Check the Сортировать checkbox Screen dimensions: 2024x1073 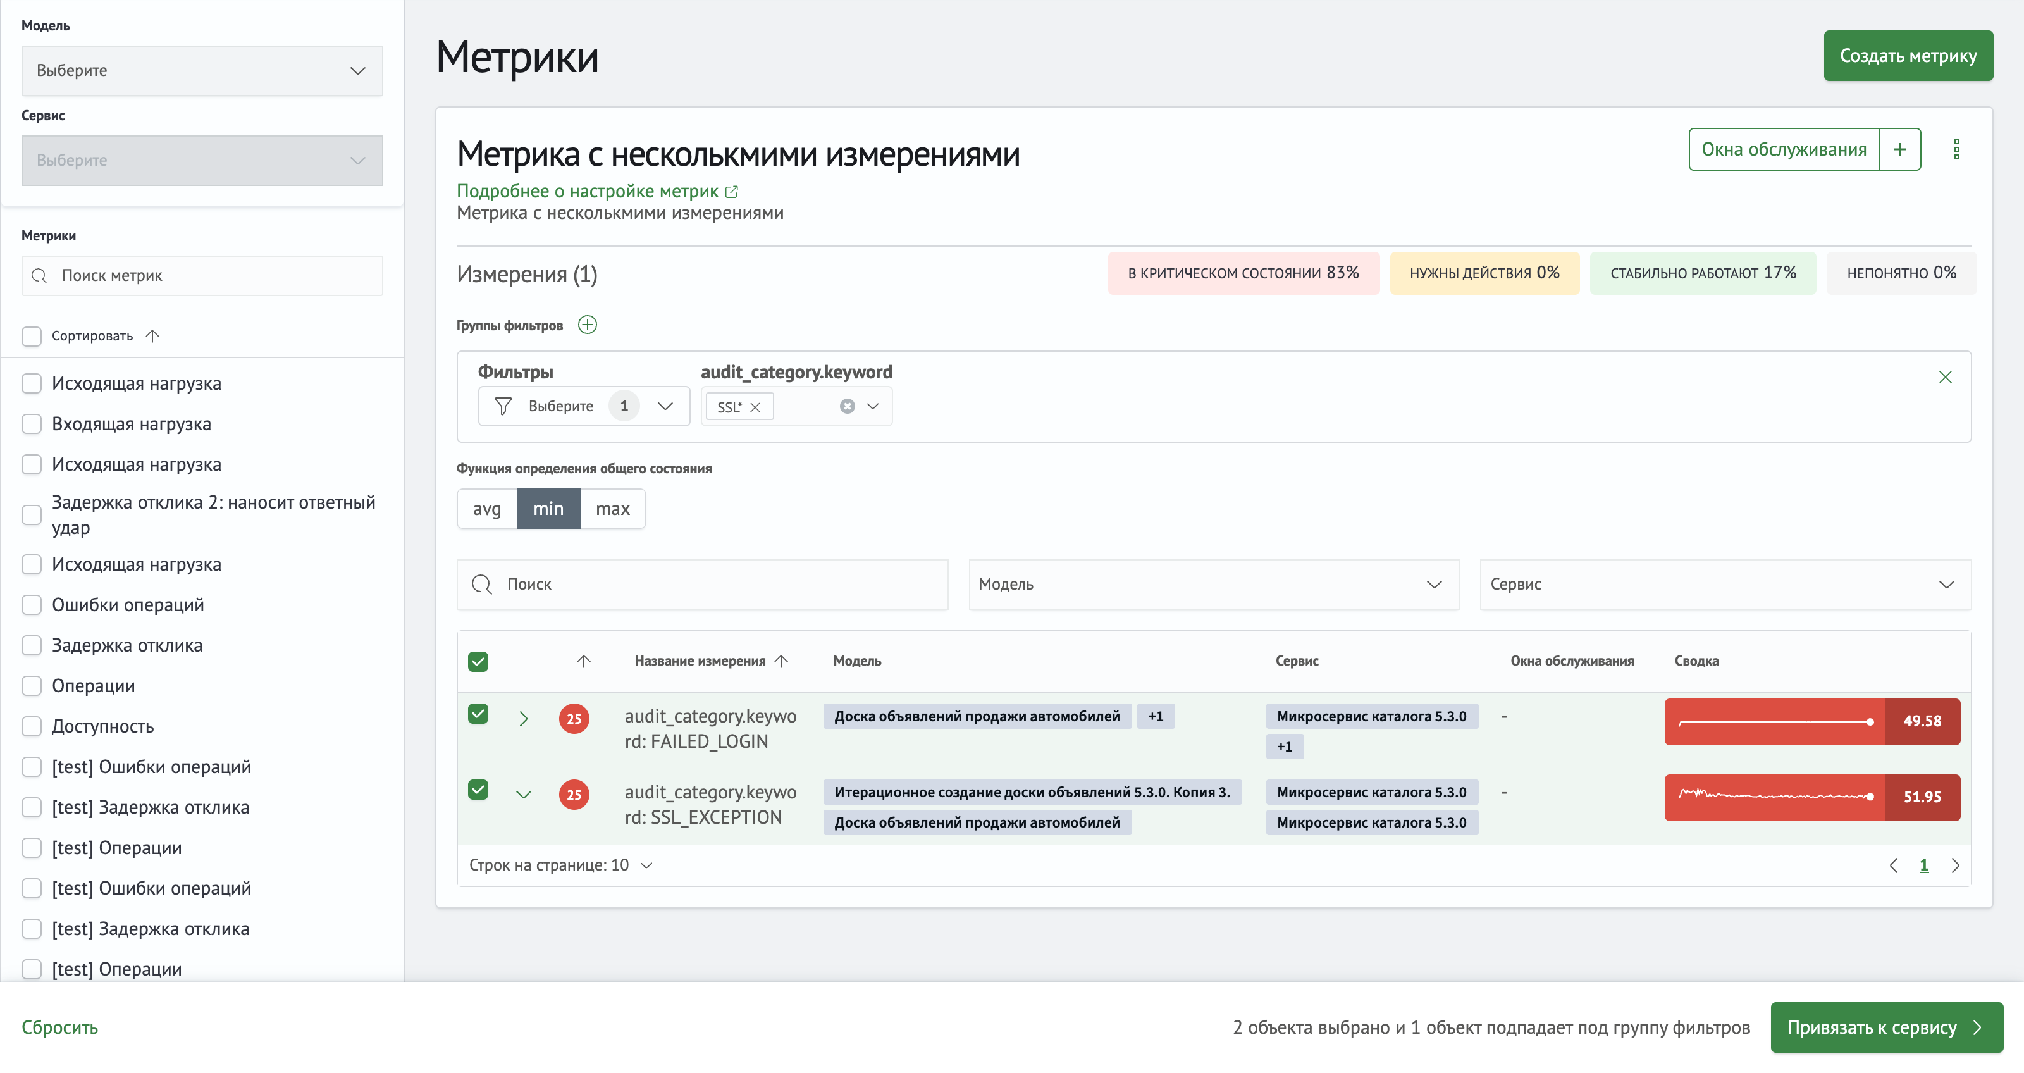[32, 337]
